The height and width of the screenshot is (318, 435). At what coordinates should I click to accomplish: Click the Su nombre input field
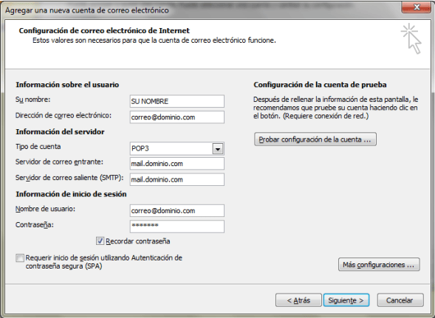click(177, 101)
